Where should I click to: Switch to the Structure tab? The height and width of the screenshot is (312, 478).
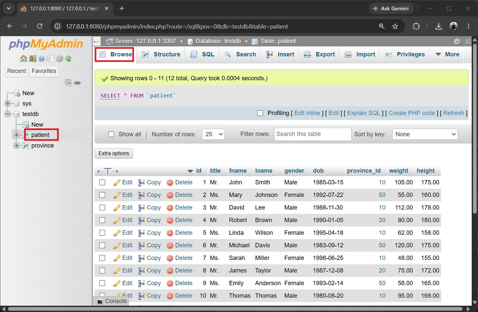pos(161,54)
